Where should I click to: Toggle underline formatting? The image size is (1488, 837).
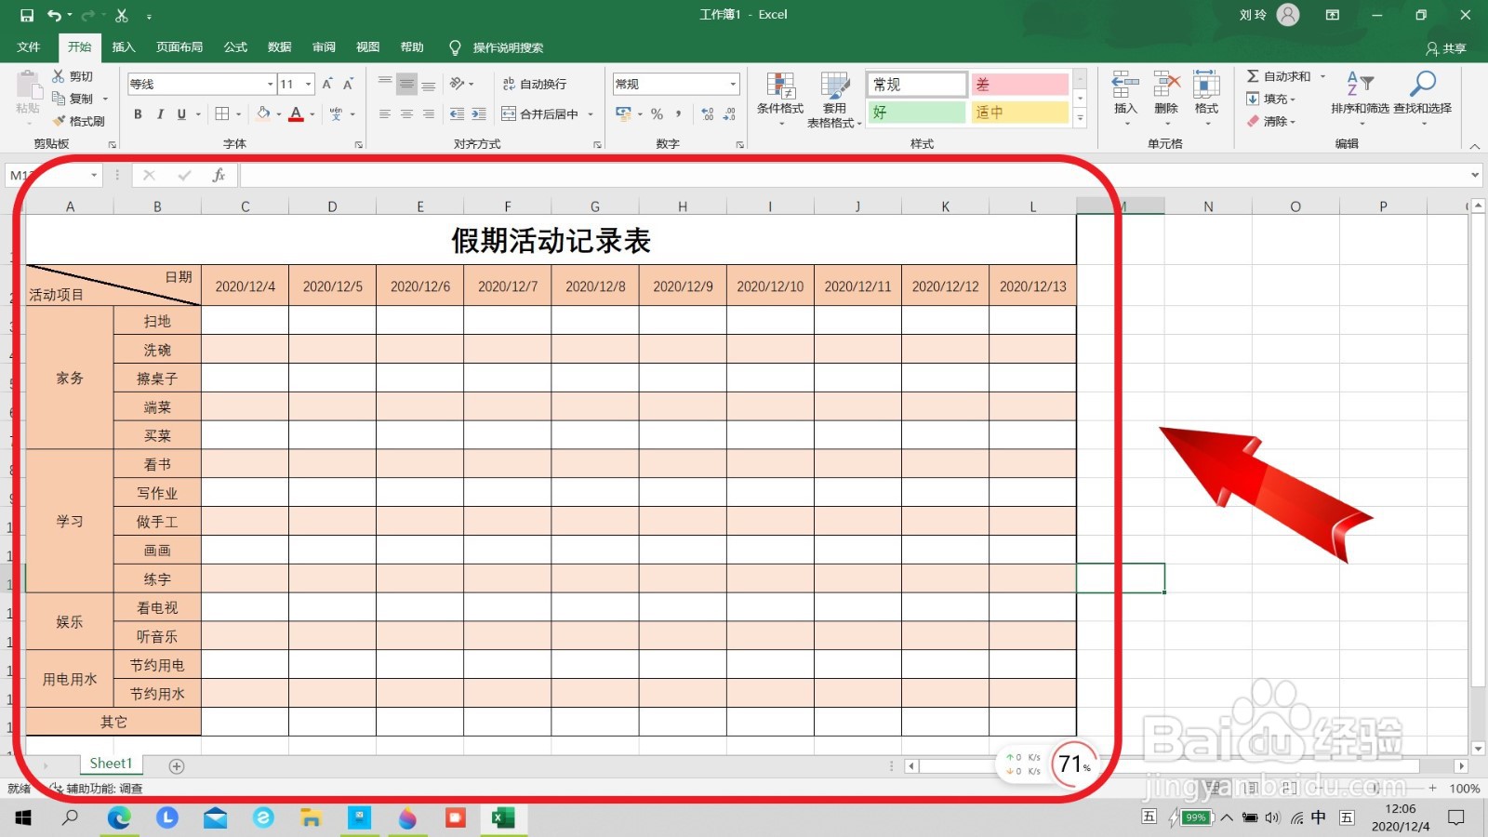(181, 113)
